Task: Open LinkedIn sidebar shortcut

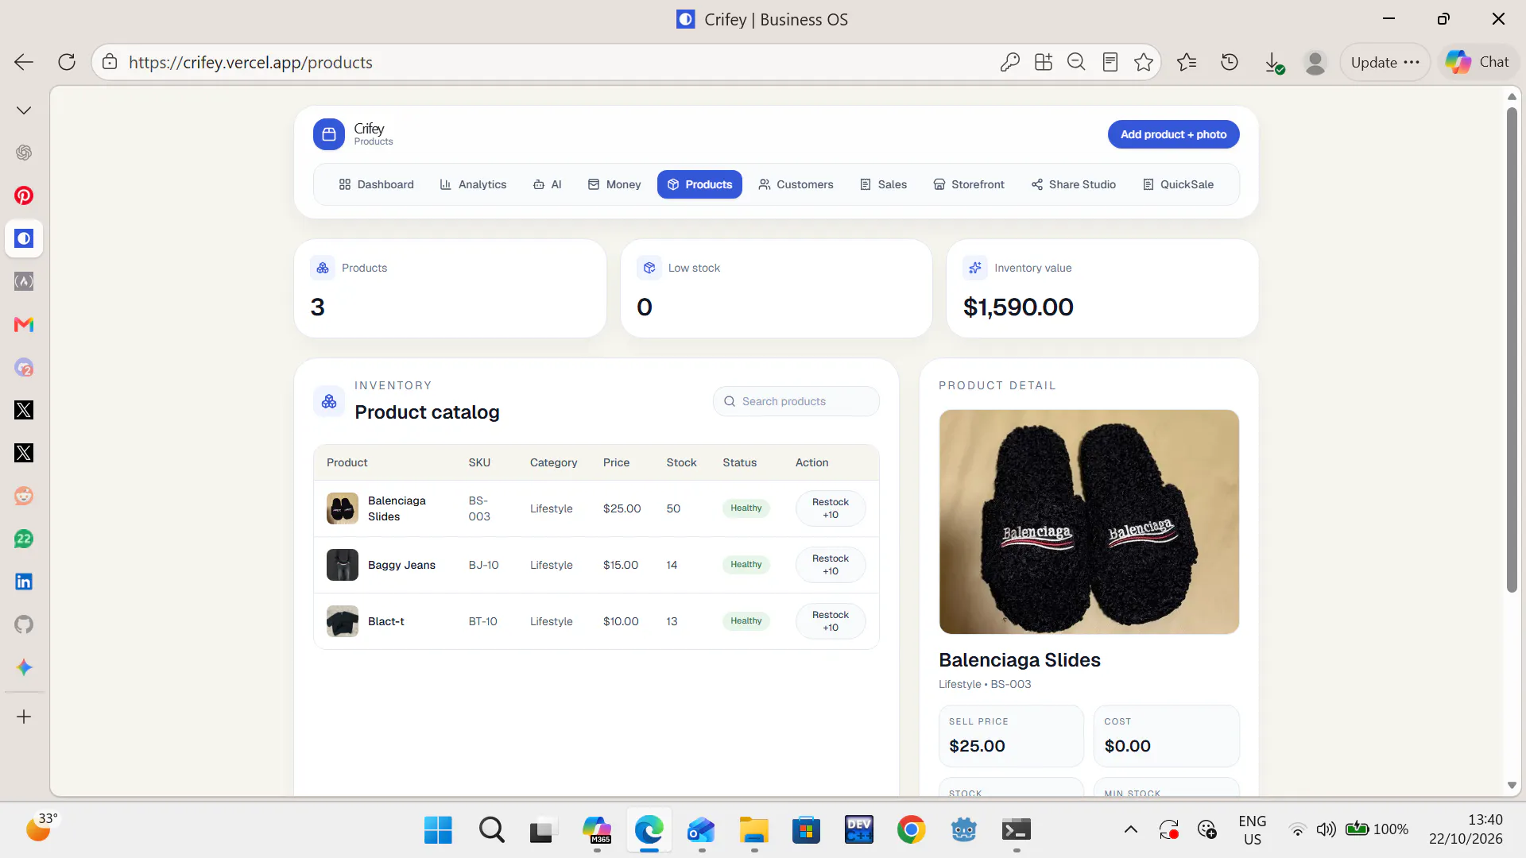Action: 24,582
